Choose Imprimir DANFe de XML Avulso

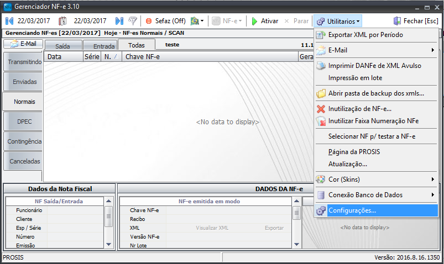point(377,66)
